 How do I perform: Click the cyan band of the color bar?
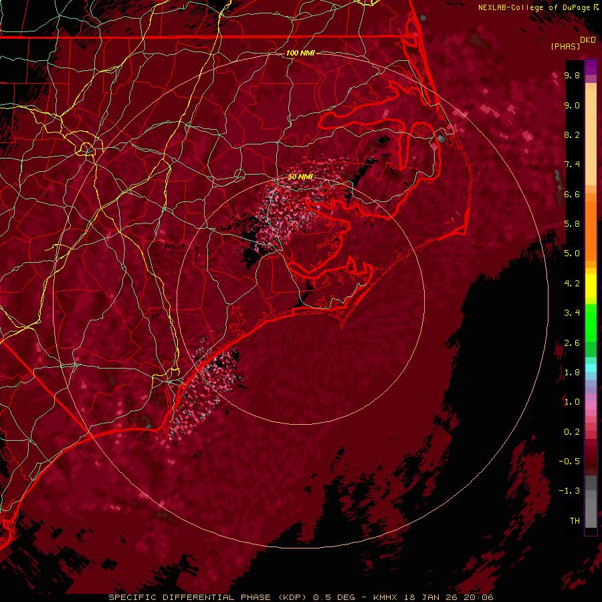coord(591,368)
